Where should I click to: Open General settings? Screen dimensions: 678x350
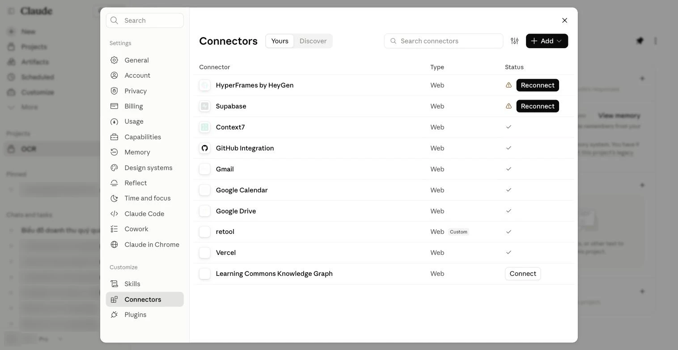click(145, 60)
